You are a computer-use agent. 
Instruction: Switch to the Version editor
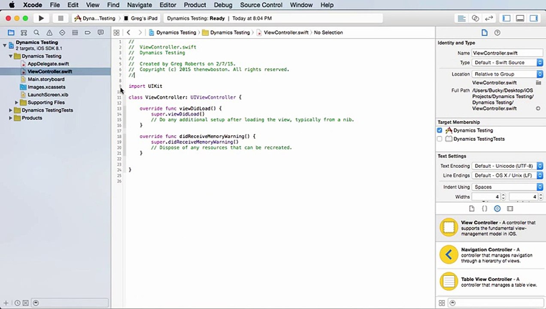489,18
